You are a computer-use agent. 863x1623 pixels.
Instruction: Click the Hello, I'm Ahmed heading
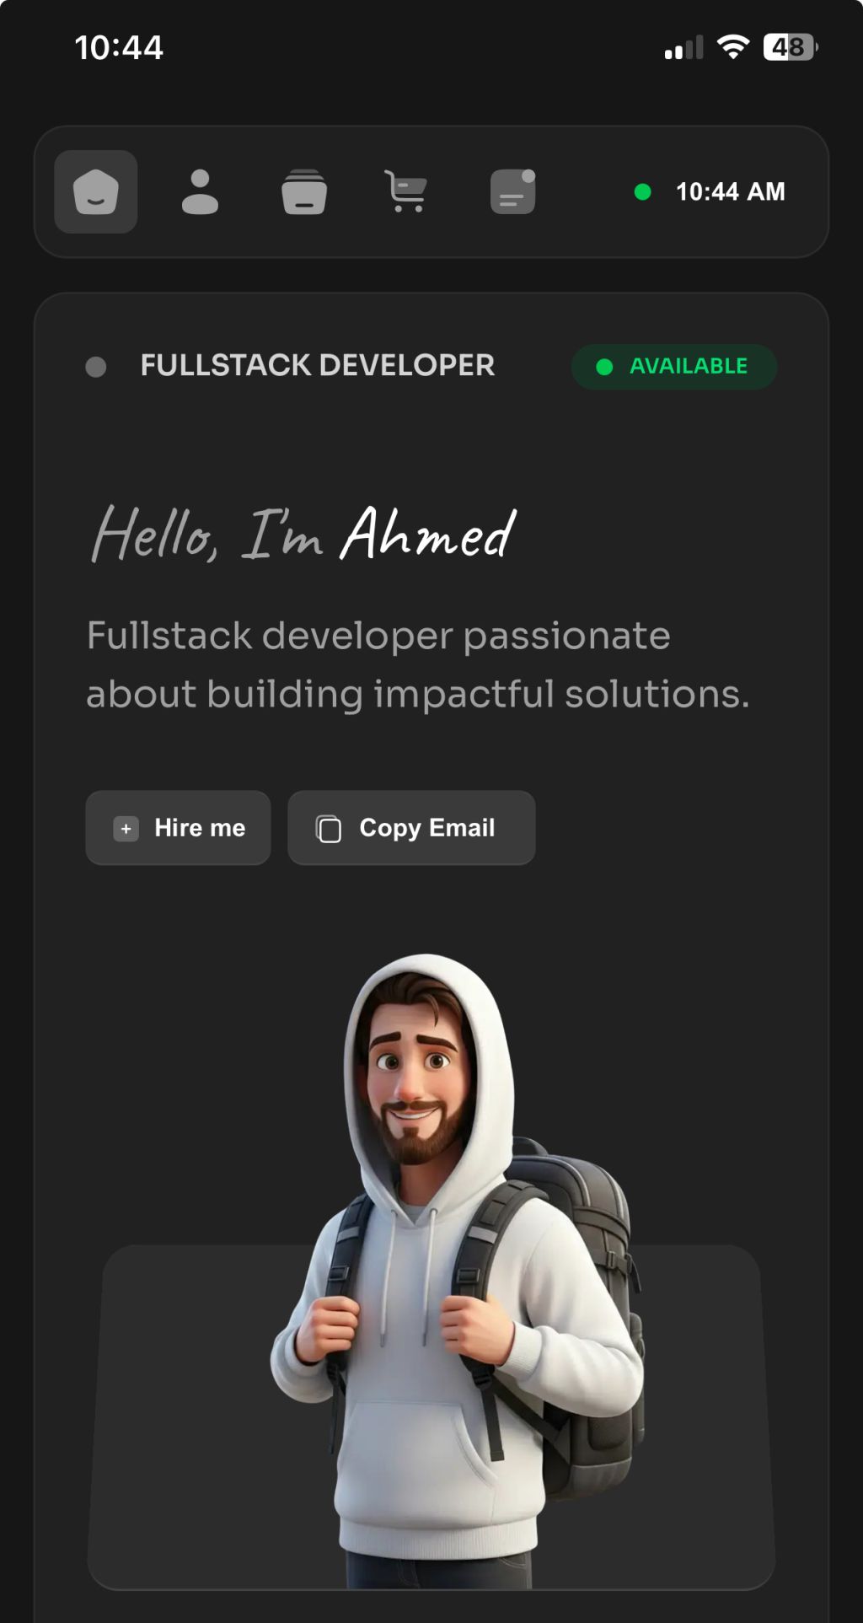pyautogui.click(x=303, y=534)
